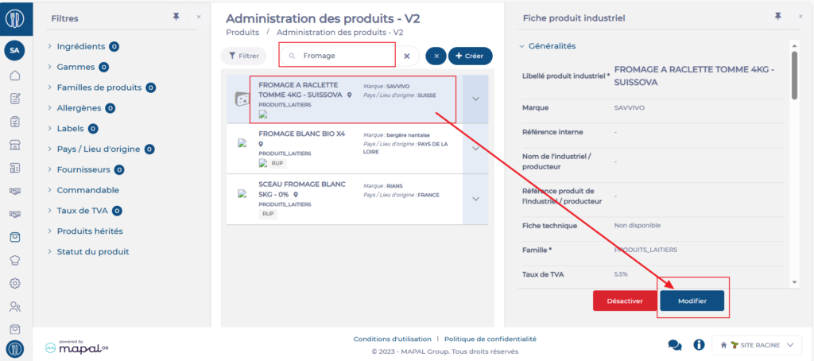Image resolution: width=814 pixels, height=361 pixels.
Task: Expand the FROMAGE BLANC BIO X4 row chevron
Action: tap(475, 149)
